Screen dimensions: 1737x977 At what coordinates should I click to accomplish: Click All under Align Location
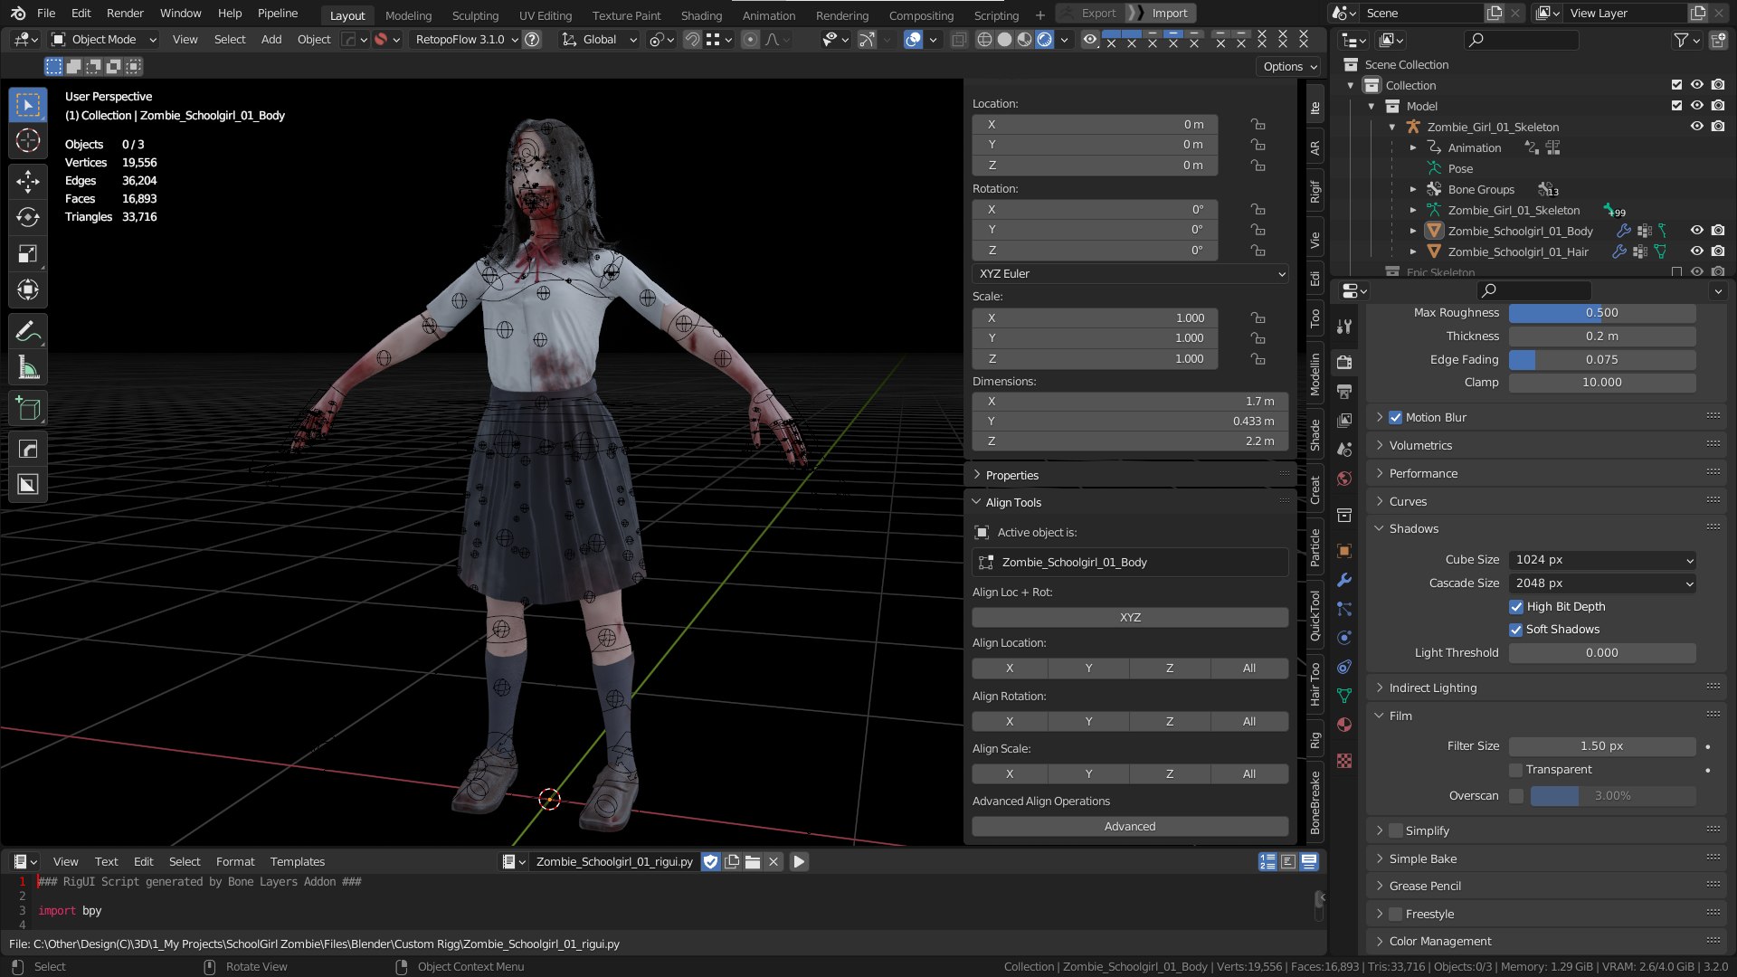(x=1249, y=669)
